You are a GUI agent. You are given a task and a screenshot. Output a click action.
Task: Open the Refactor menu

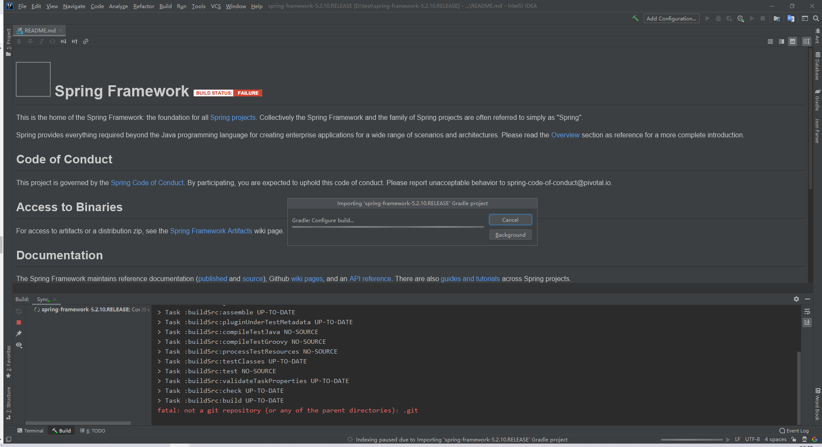click(144, 6)
